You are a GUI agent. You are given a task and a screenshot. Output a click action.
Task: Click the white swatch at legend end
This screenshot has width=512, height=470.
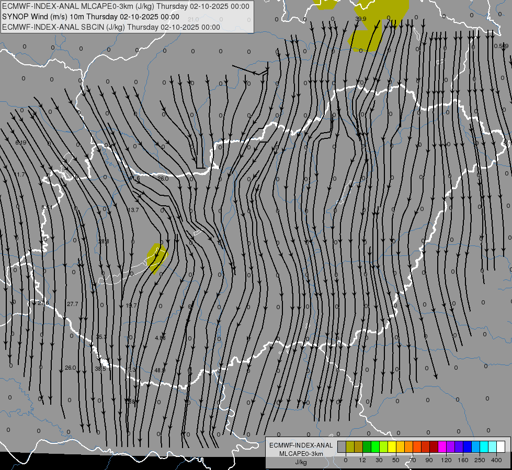[x=501, y=446]
